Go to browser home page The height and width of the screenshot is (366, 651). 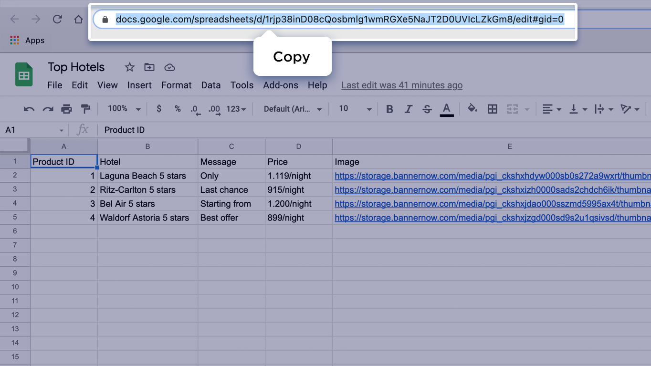point(79,19)
